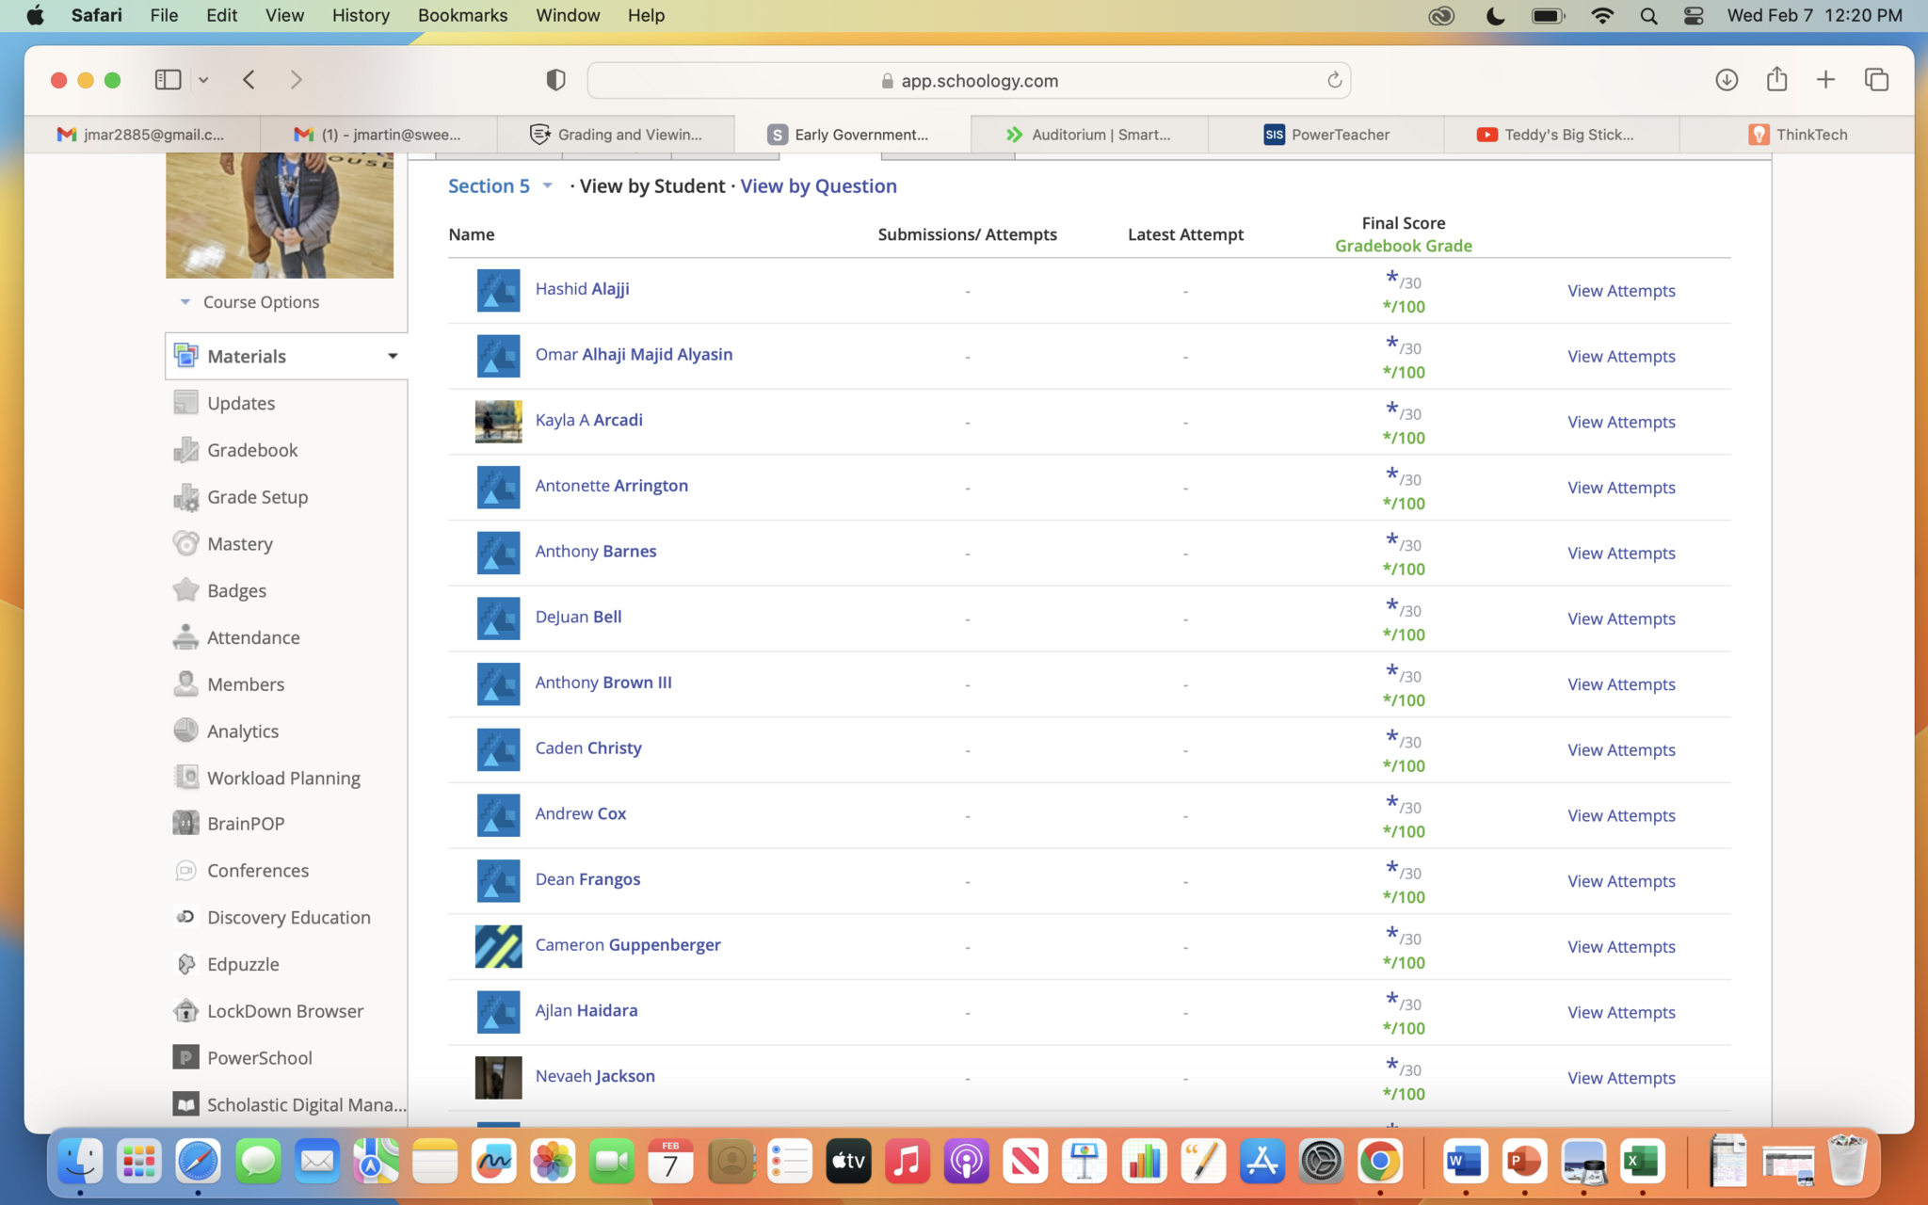This screenshot has width=1928, height=1205.
Task: Click the Mastery icon in sidebar
Action: [185, 543]
